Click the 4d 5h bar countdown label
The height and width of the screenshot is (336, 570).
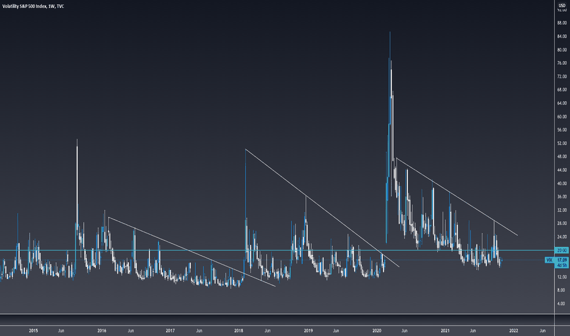point(561,266)
